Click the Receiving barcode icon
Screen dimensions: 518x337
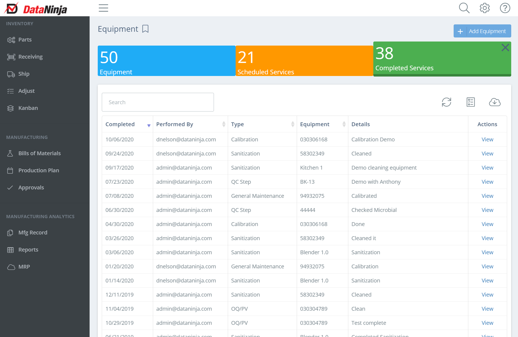11,57
